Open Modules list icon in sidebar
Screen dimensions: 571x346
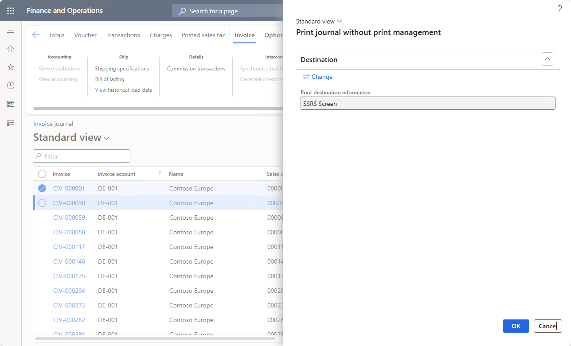point(11,122)
